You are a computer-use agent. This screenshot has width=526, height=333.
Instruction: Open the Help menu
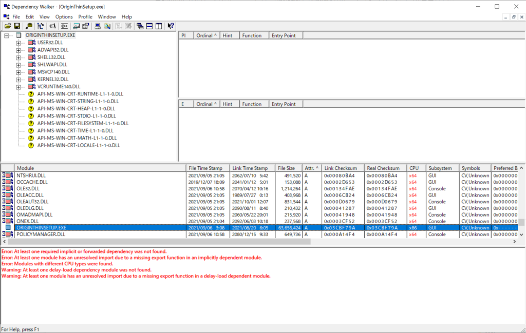(127, 17)
